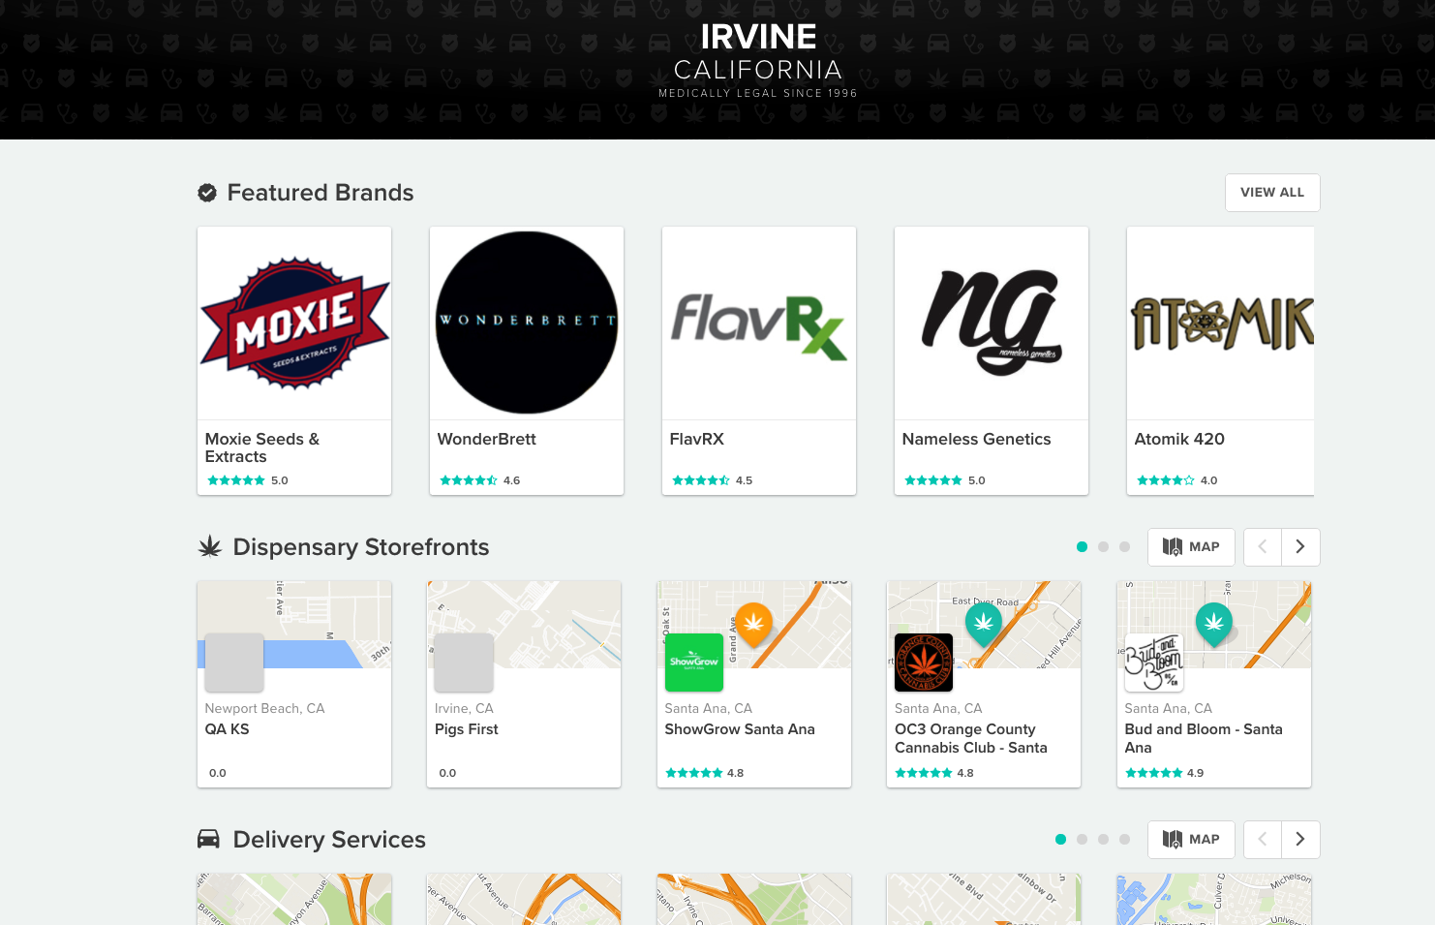Click the teal map pin on Bud and Bloom card
Image resolution: width=1435 pixels, height=925 pixels.
pos(1214,625)
